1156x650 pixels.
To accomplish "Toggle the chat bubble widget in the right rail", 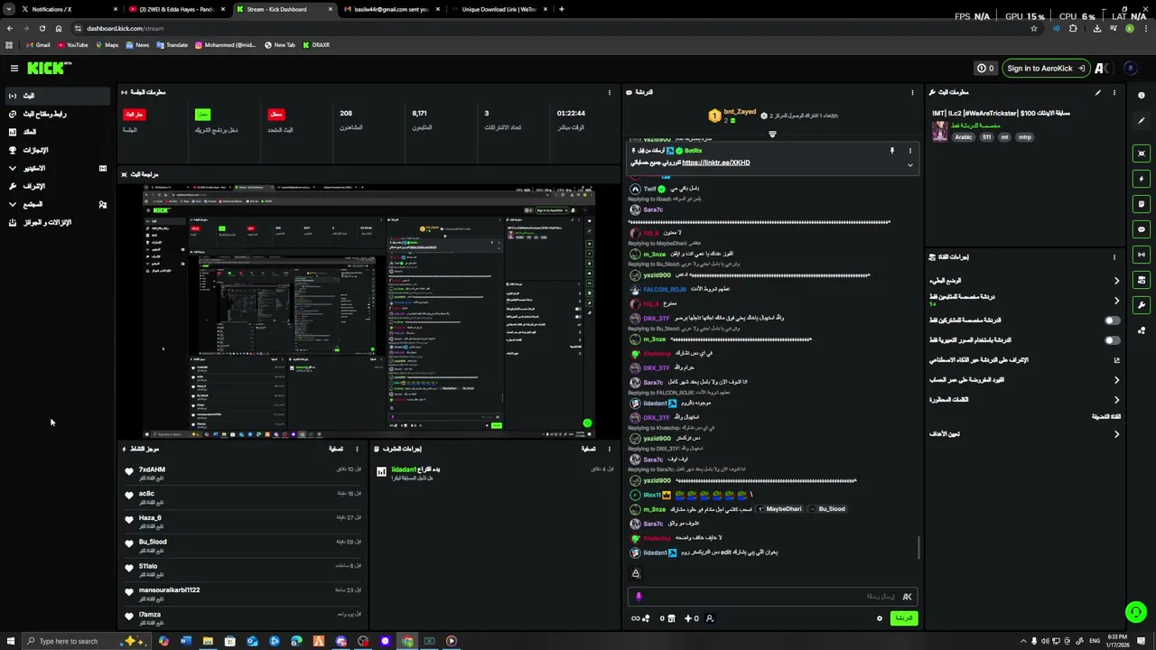I will coord(1142,229).
